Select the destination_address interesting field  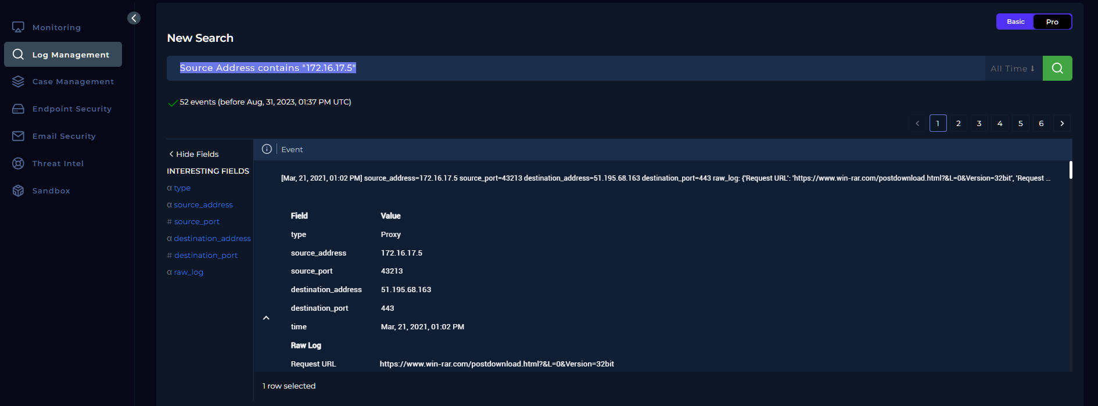[x=212, y=238]
